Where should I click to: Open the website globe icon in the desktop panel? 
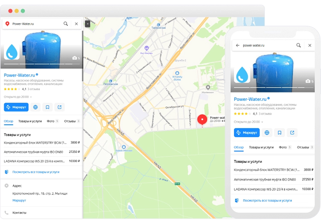36,107
